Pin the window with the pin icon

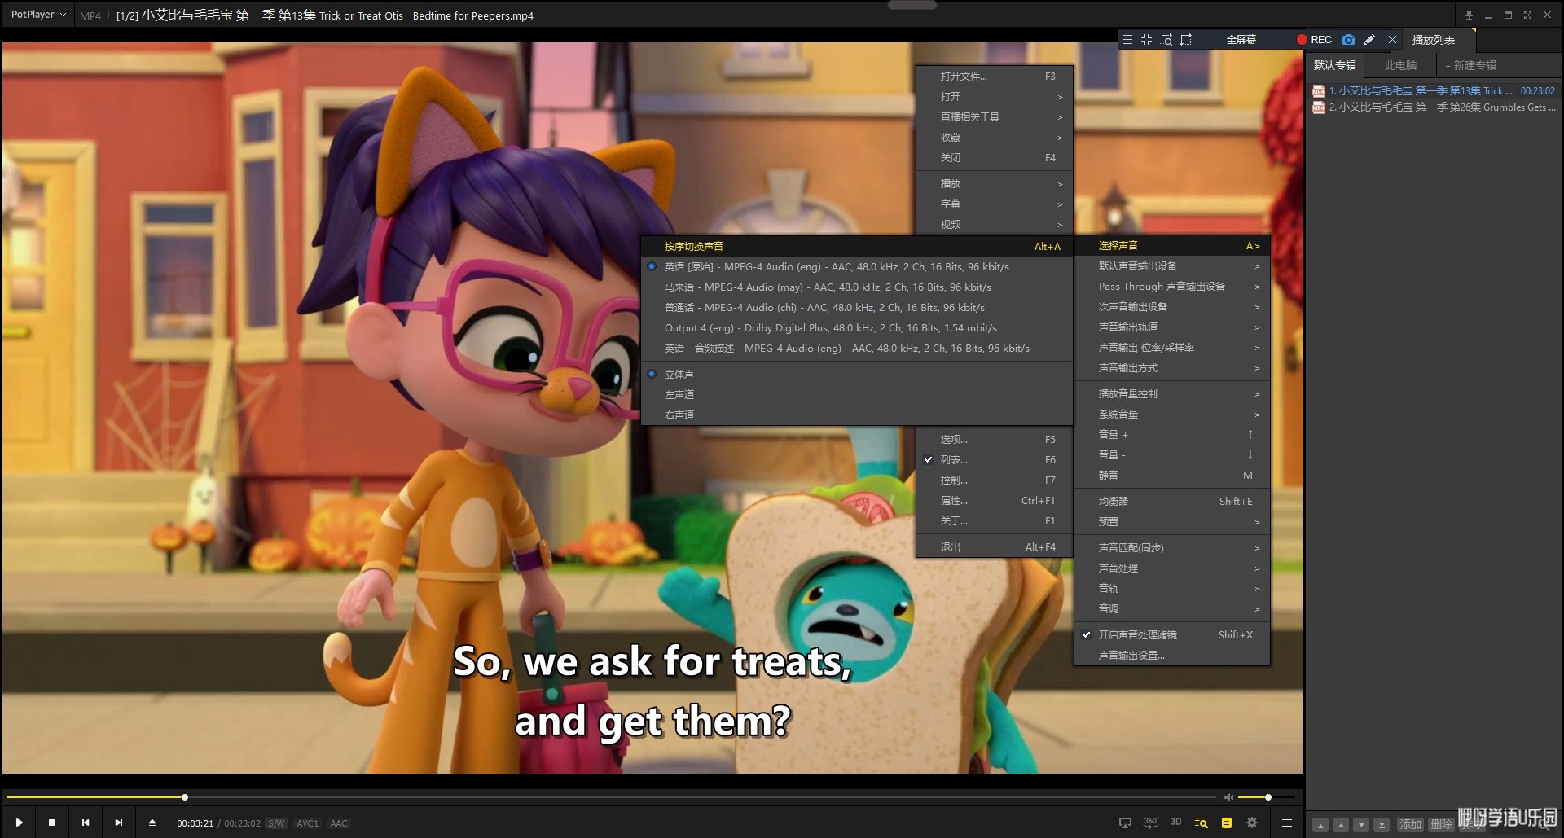pos(1469,15)
